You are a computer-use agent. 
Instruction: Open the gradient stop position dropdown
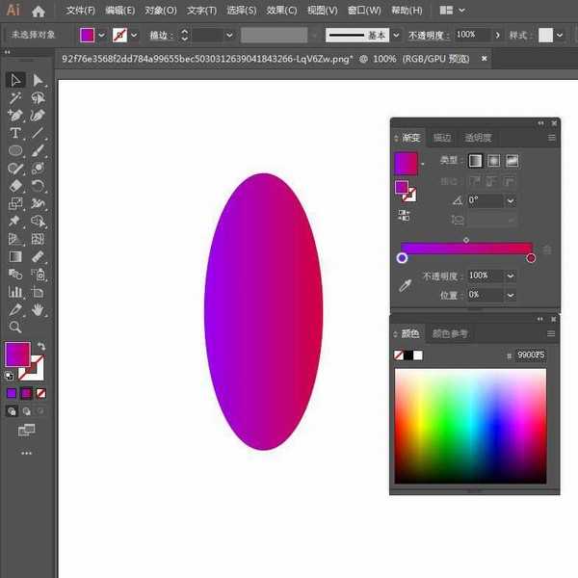pos(510,294)
